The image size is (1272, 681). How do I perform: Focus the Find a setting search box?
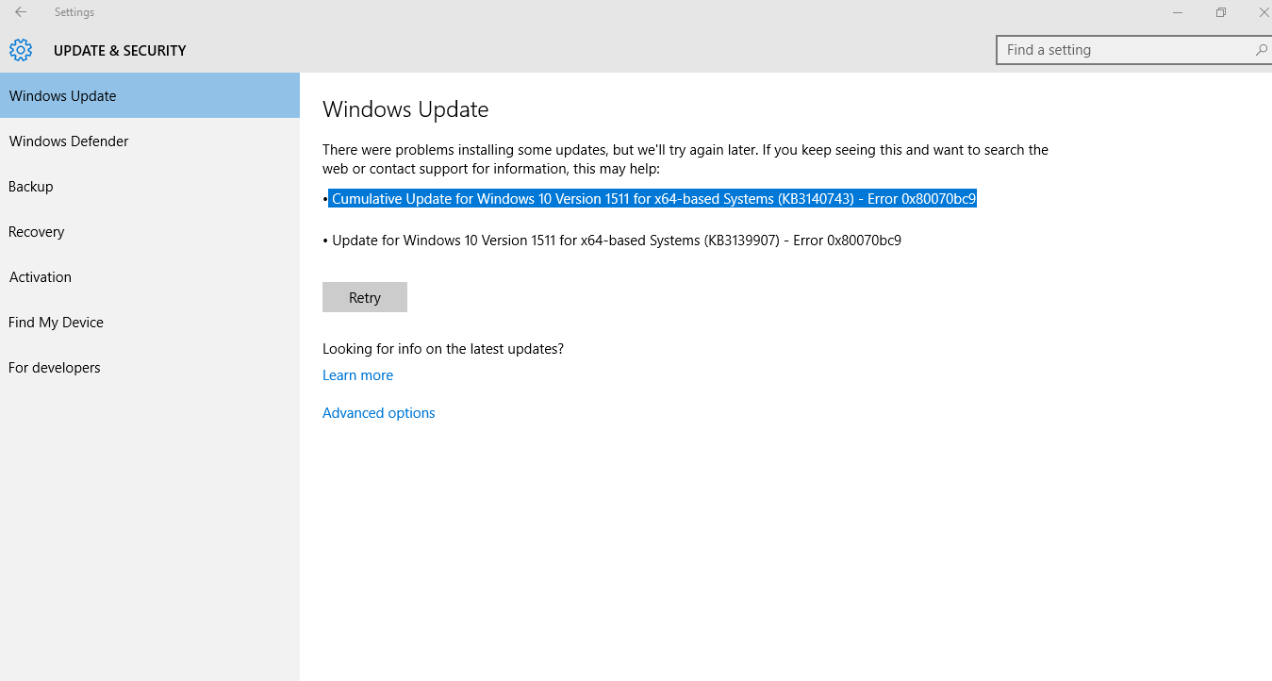(x=1133, y=50)
